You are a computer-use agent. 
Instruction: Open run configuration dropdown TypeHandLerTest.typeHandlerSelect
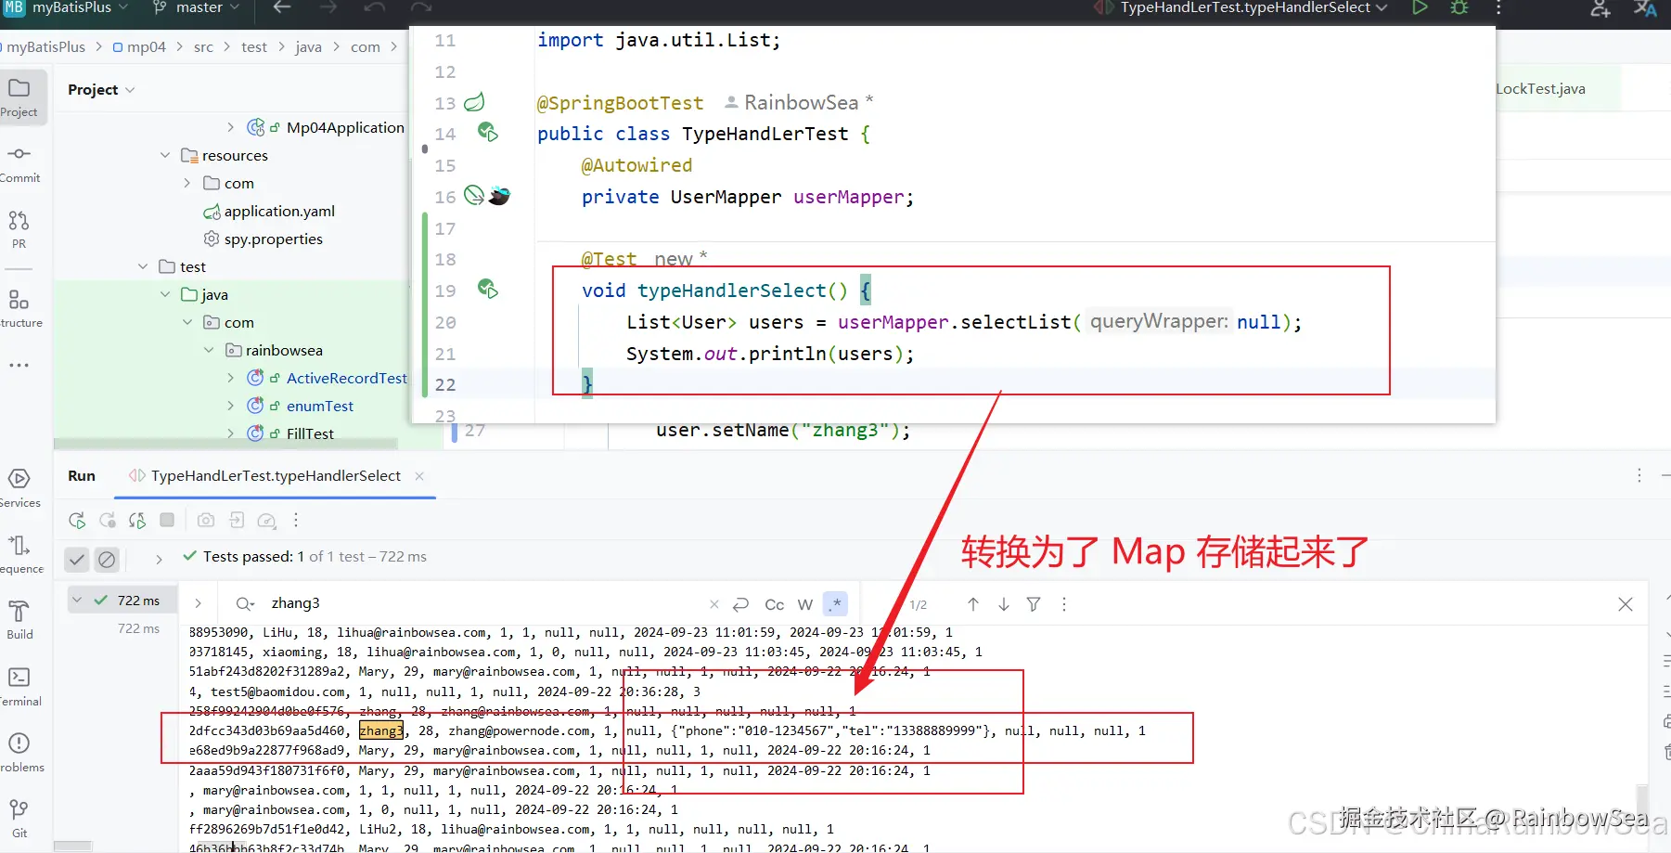pyautogui.click(x=1241, y=7)
